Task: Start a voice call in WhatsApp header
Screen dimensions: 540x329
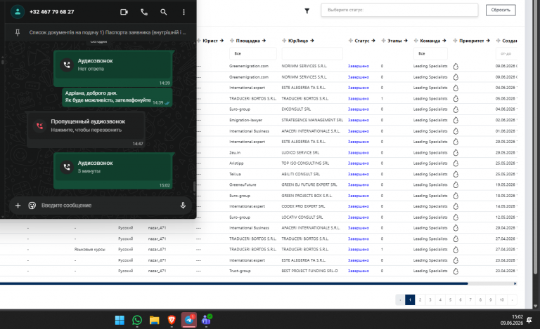Action: pyautogui.click(x=144, y=12)
